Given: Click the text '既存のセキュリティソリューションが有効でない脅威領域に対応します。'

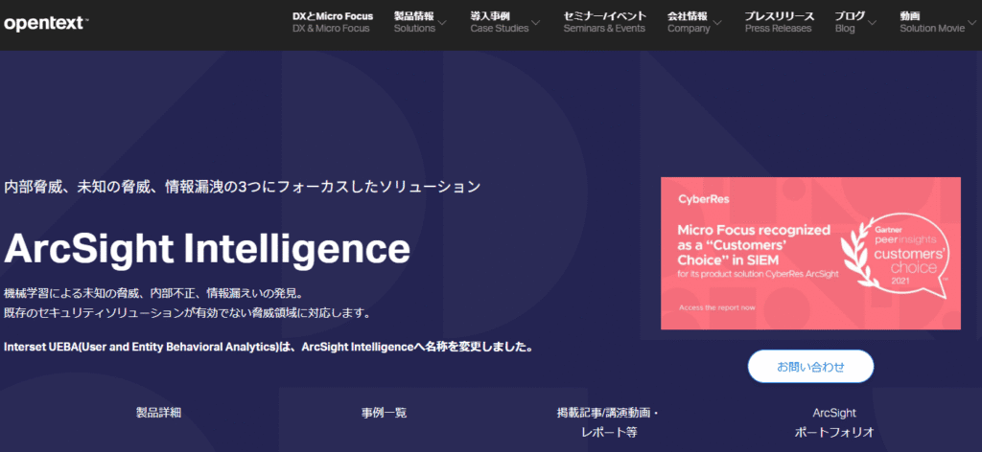Looking at the screenshot, I should [x=187, y=312].
